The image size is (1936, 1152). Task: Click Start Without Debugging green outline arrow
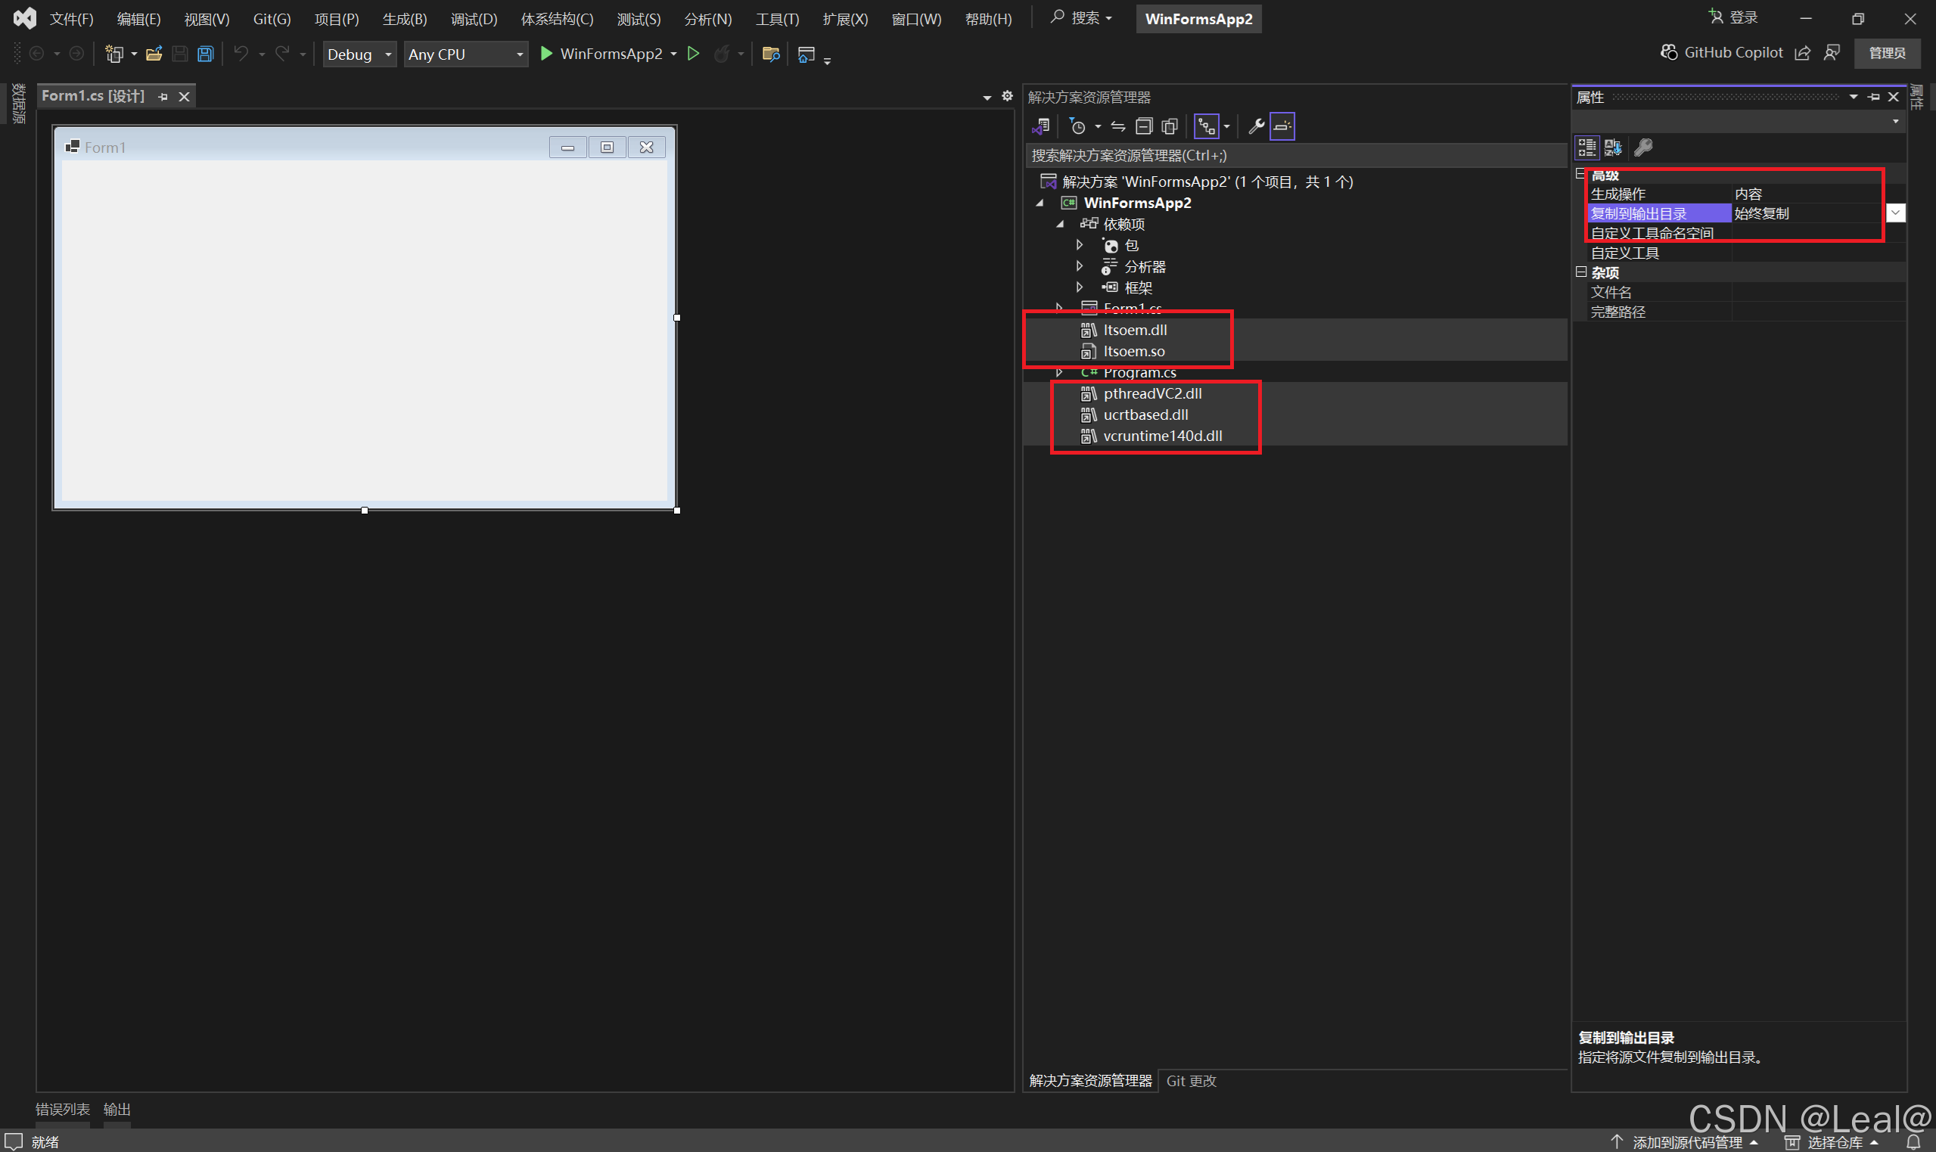tap(694, 54)
